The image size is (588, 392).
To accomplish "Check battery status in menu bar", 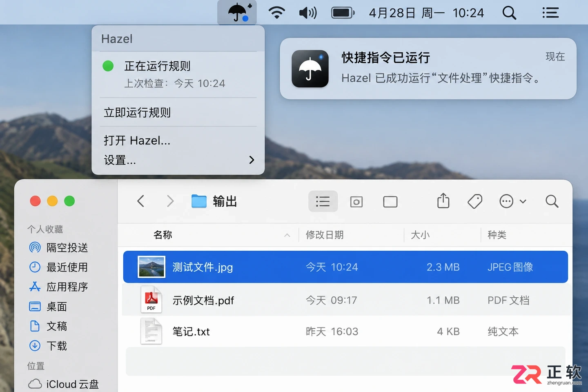I will [x=343, y=13].
